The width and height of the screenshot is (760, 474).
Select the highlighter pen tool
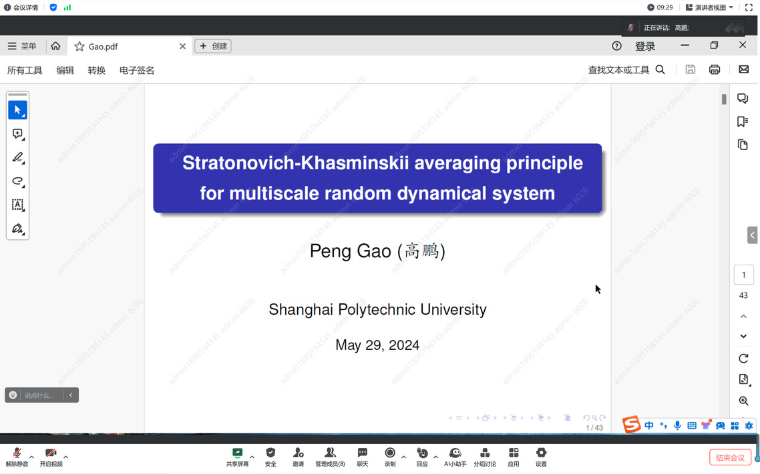(17, 157)
